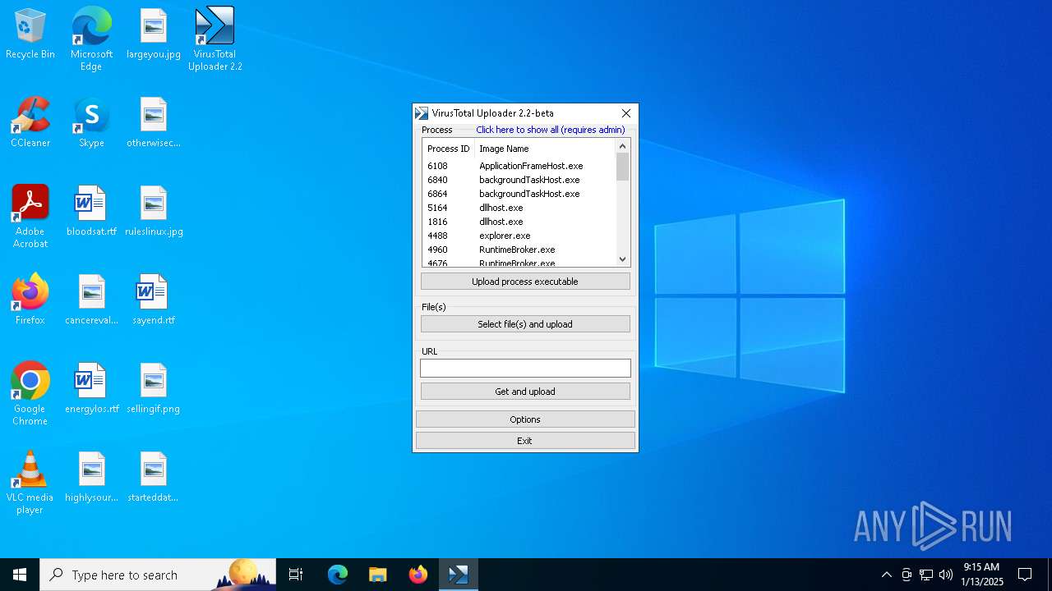
Task: Open the notification center icon
Action: pos(1025,575)
